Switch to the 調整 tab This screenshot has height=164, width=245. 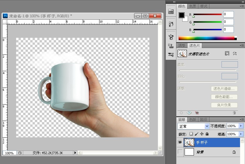pyautogui.click(x=182, y=45)
